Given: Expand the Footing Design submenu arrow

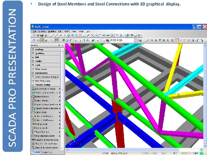Looking at the screenshot, I should 60,124.
